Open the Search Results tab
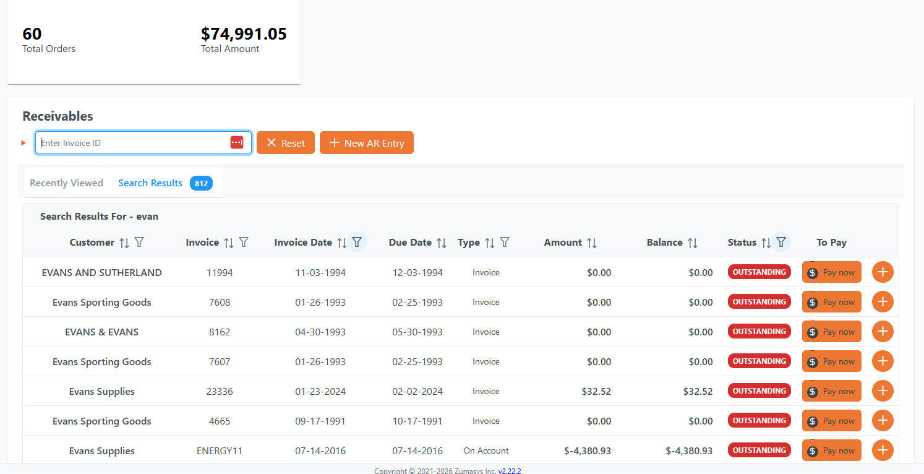This screenshot has height=474, width=924. click(150, 183)
